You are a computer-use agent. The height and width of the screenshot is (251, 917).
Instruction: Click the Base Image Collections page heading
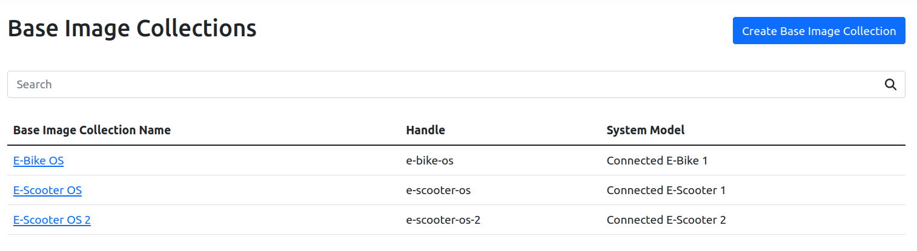click(x=132, y=28)
